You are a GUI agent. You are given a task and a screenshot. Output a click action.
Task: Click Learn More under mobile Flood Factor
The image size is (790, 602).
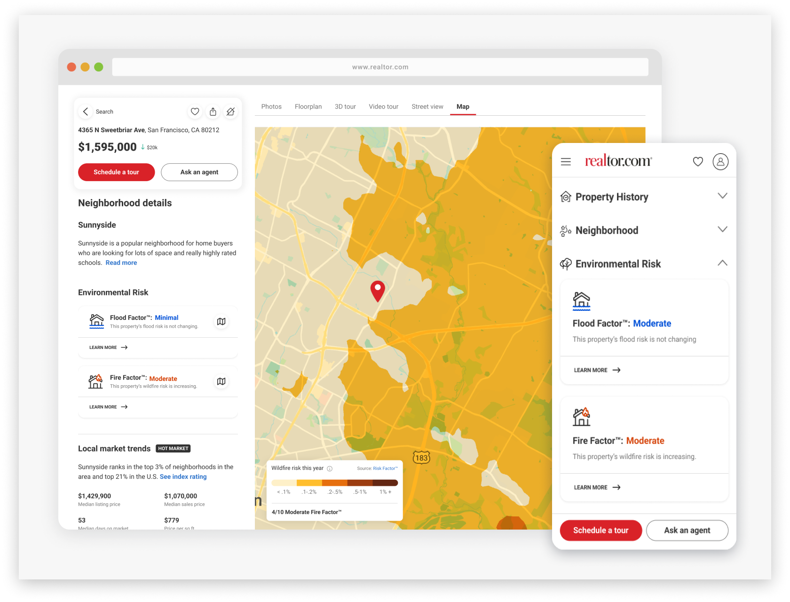(x=597, y=370)
